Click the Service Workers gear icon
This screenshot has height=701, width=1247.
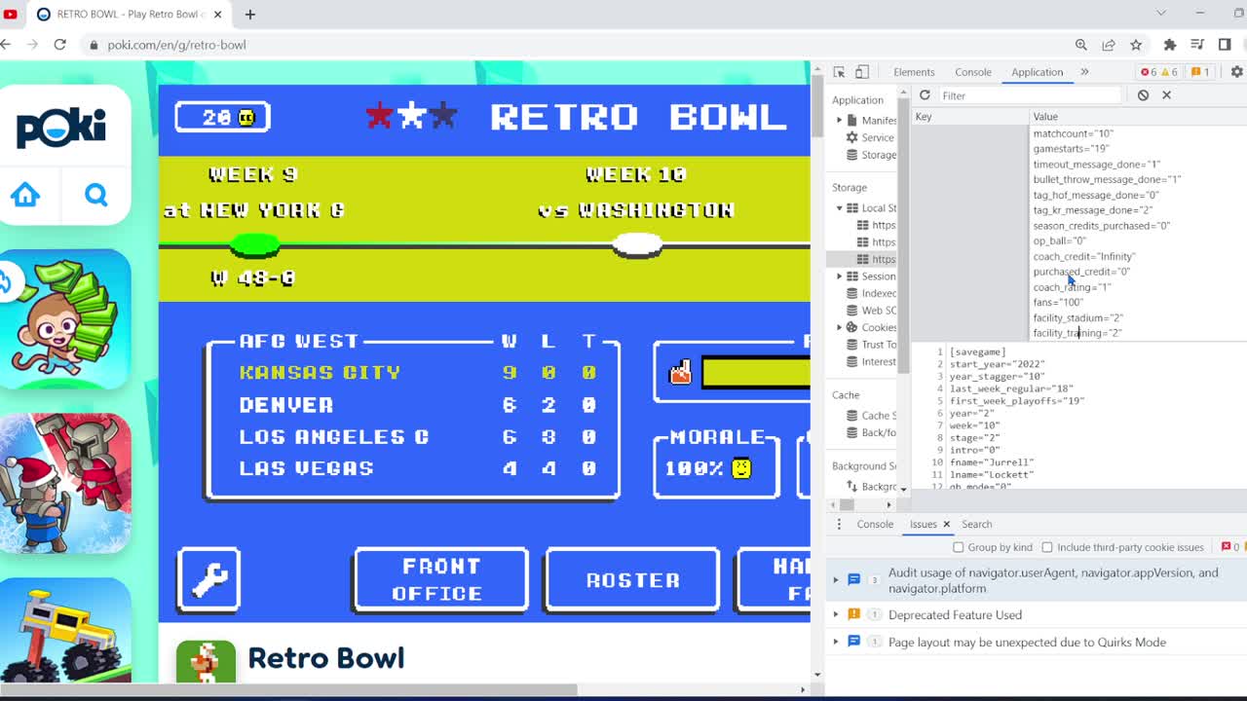[x=852, y=138]
